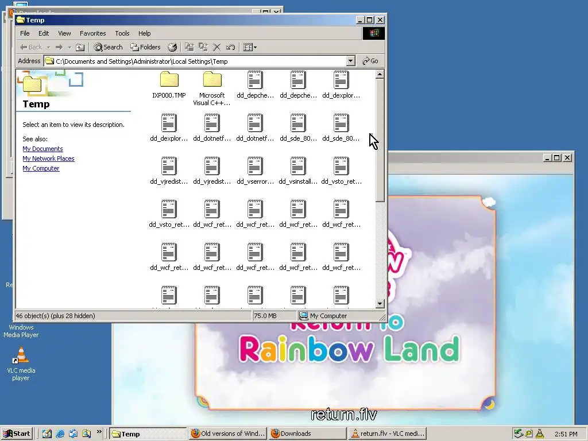
Task: Expand the Back history dropdown arrow
Action: tap(48, 47)
